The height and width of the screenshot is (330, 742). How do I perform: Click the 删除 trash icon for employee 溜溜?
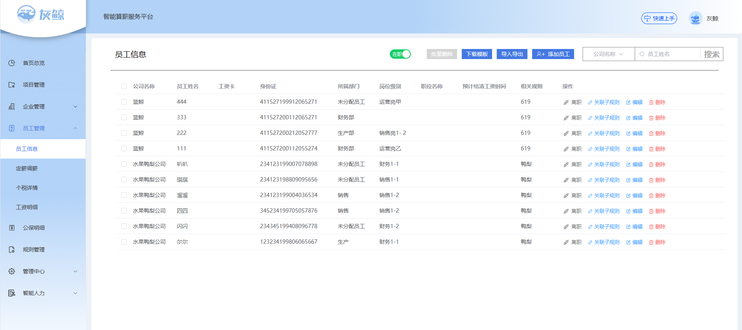651,196
